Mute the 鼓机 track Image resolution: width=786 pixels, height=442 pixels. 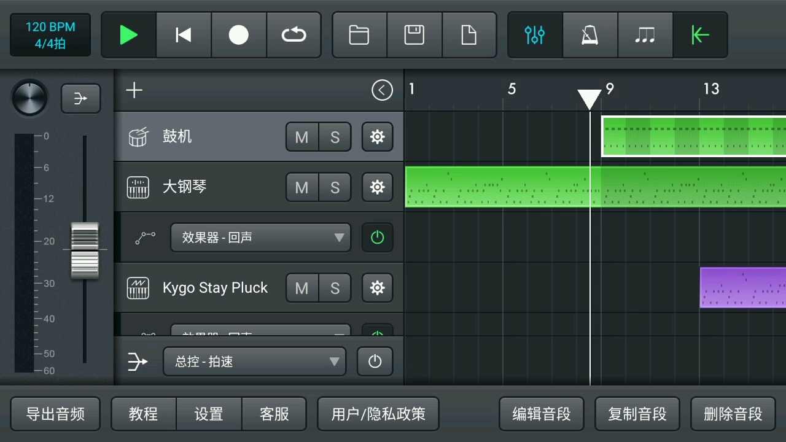pos(302,137)
